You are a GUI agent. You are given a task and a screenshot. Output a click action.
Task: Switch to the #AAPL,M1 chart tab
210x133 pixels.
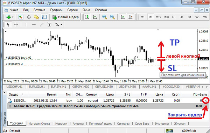click(x=149, y=87)
